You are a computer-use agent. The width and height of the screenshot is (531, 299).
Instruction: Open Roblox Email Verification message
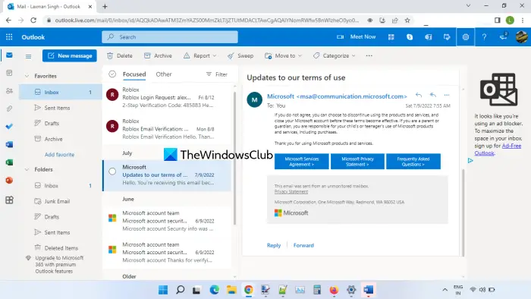tap(168, 129)
